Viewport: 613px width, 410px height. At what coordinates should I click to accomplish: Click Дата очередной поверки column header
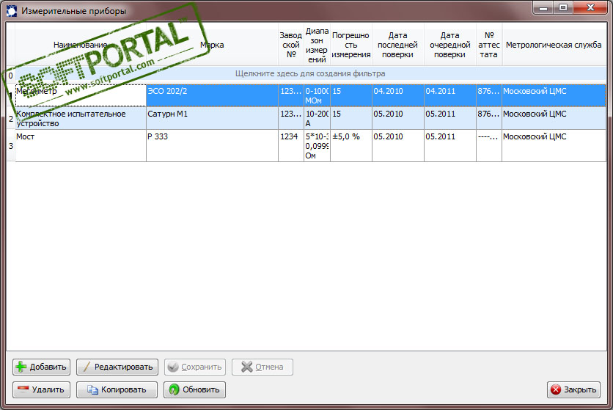(x=450, y=45)
